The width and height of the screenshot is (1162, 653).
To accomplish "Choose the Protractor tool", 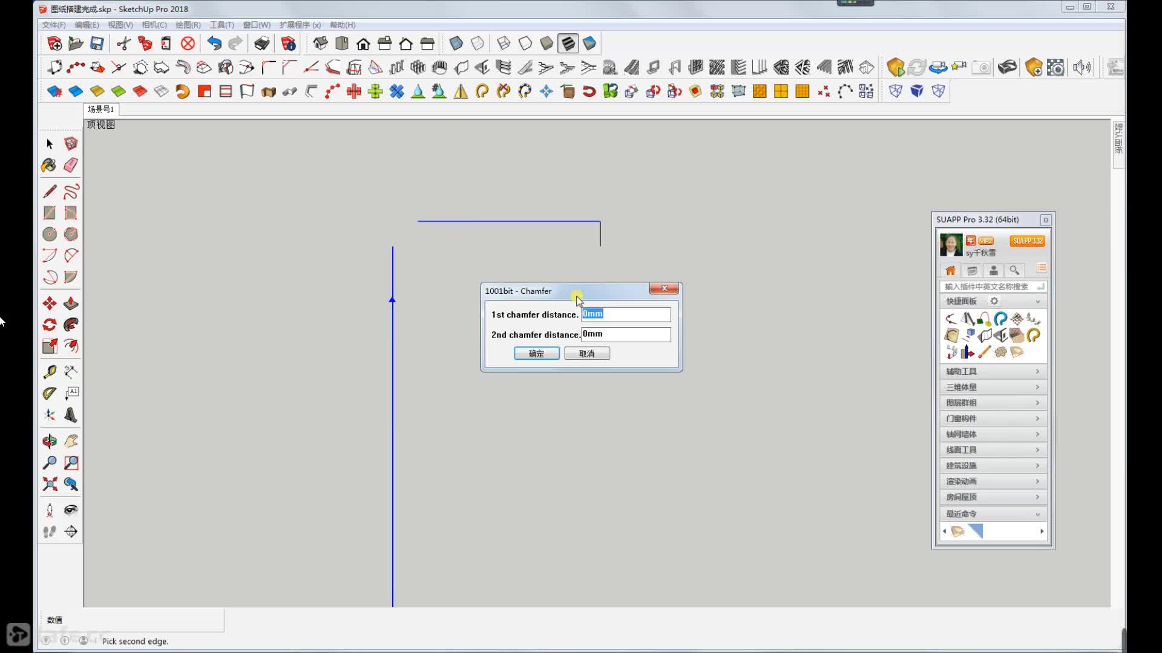I will point(50,394).
